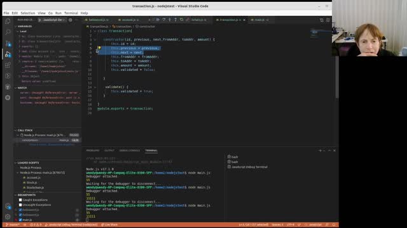Click the Continue debug button
This screenshot has width=407, height=228.
[158, 20]
